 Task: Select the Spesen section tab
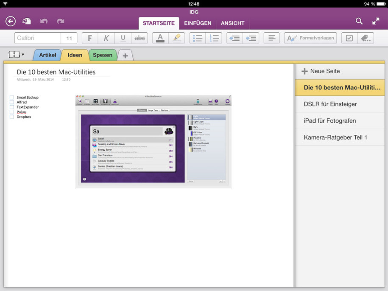coord(103,55)
